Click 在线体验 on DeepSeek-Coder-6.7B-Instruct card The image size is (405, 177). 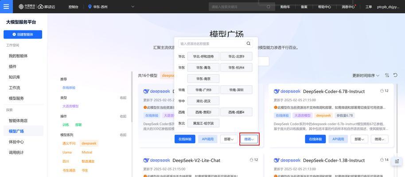[x=315, y=139]
